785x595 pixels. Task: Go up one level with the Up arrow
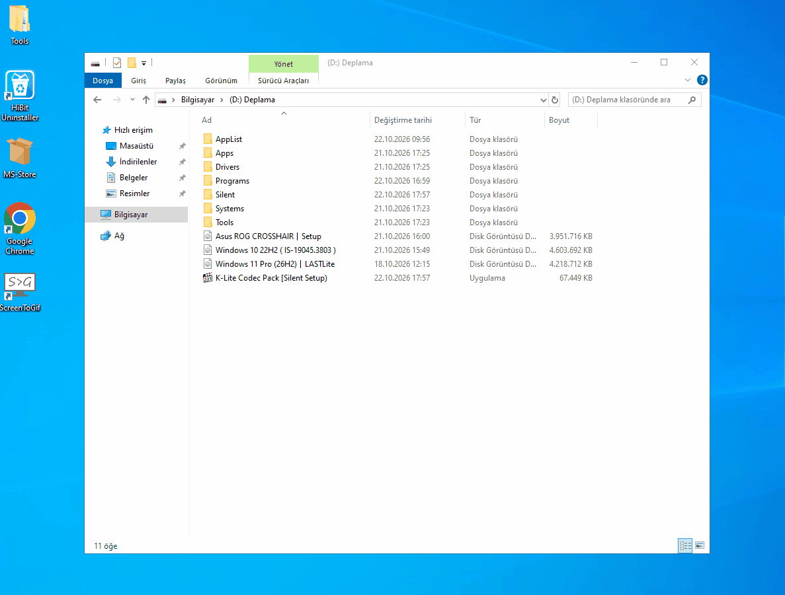click(145, 100)
